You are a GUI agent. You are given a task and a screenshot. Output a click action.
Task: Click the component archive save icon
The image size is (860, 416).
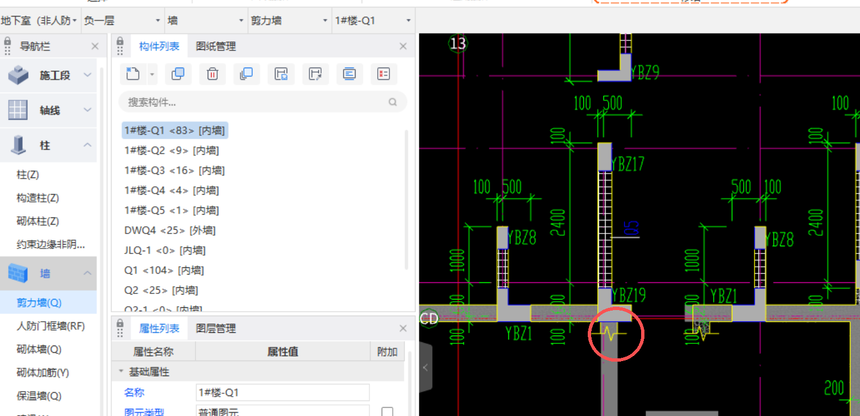pyautogui.click(x=281, y=74)
